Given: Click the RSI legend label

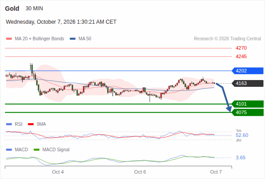Looking at the screenshot, I should point(18,124).
